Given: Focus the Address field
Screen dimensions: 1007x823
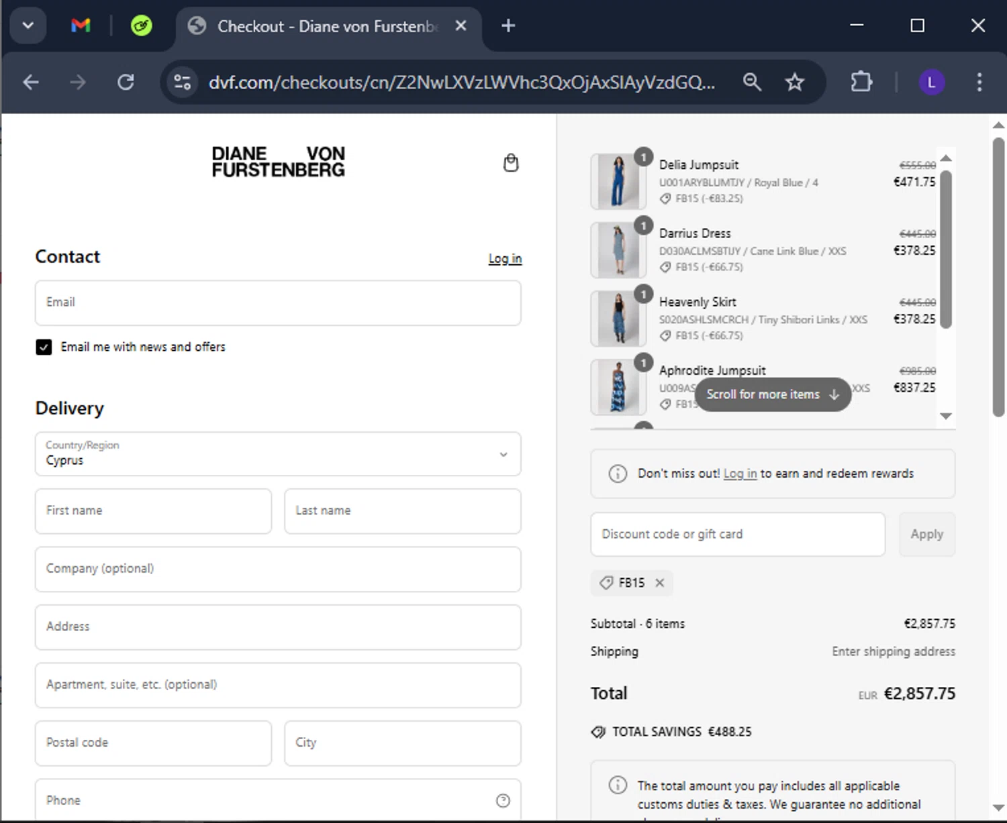Looking at the screenshot, I should coord(278,627).
